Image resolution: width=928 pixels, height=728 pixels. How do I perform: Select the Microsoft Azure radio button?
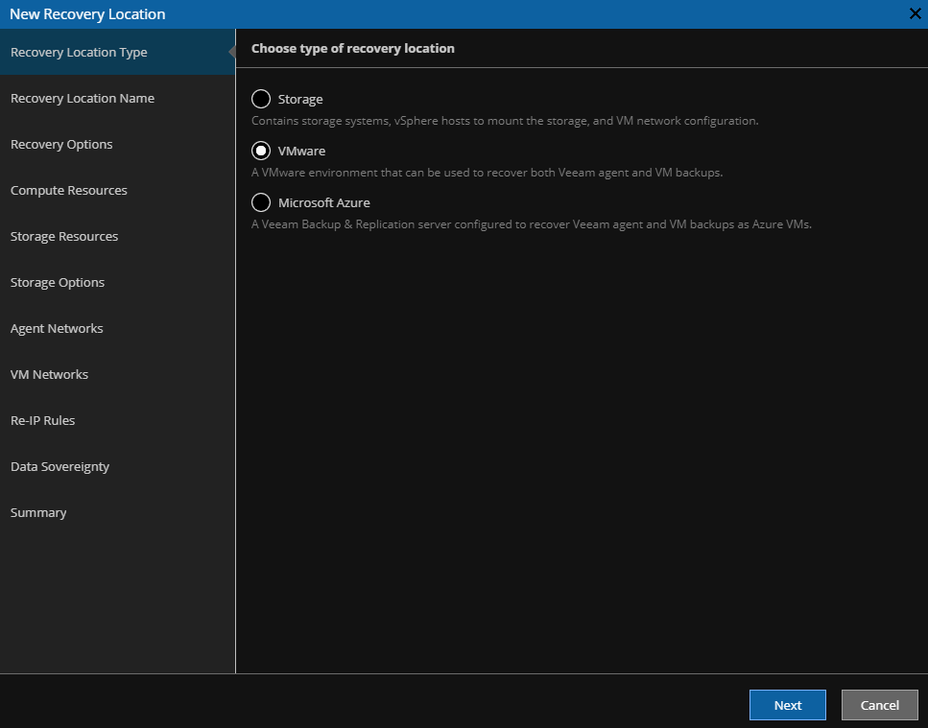261,202
